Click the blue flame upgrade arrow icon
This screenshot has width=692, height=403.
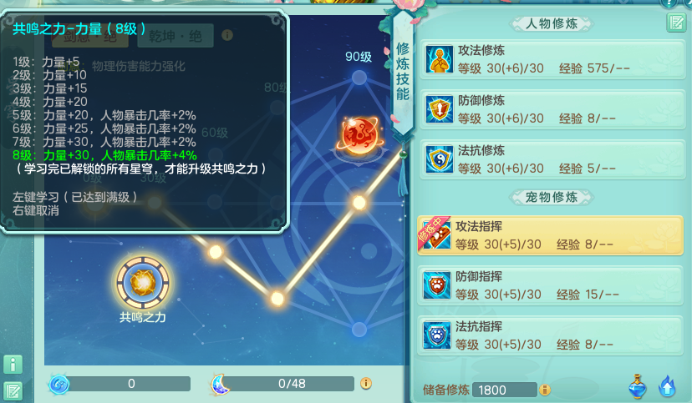coord(667,387)
